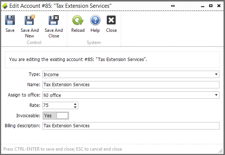Click inside the Rate value field
This screenshot has width=225, height=155.
[58, 105]
